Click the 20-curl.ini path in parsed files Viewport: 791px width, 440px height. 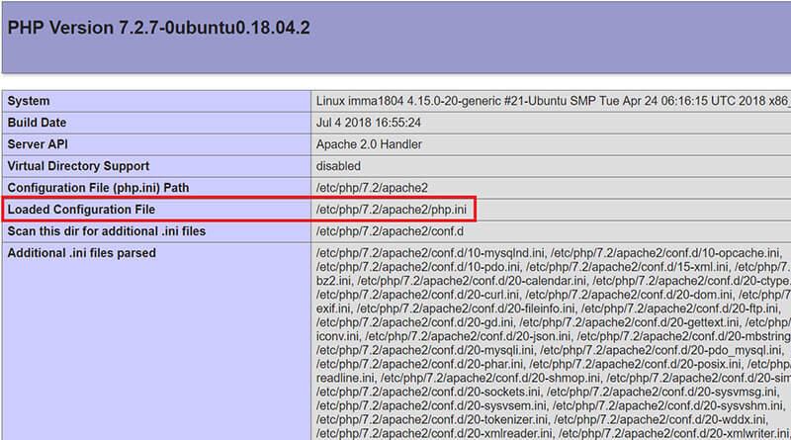point(418,295)
